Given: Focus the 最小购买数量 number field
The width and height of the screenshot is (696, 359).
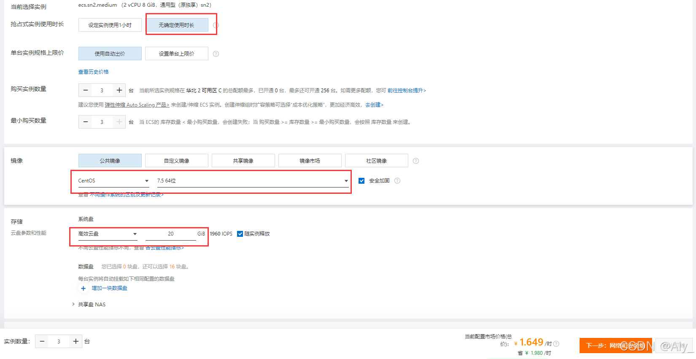Looking at the screenshot, I should (x=102, y=122).
